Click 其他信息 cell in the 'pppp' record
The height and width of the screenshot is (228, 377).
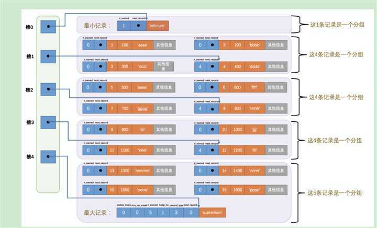pyautogui.click(x=276, y=190)
